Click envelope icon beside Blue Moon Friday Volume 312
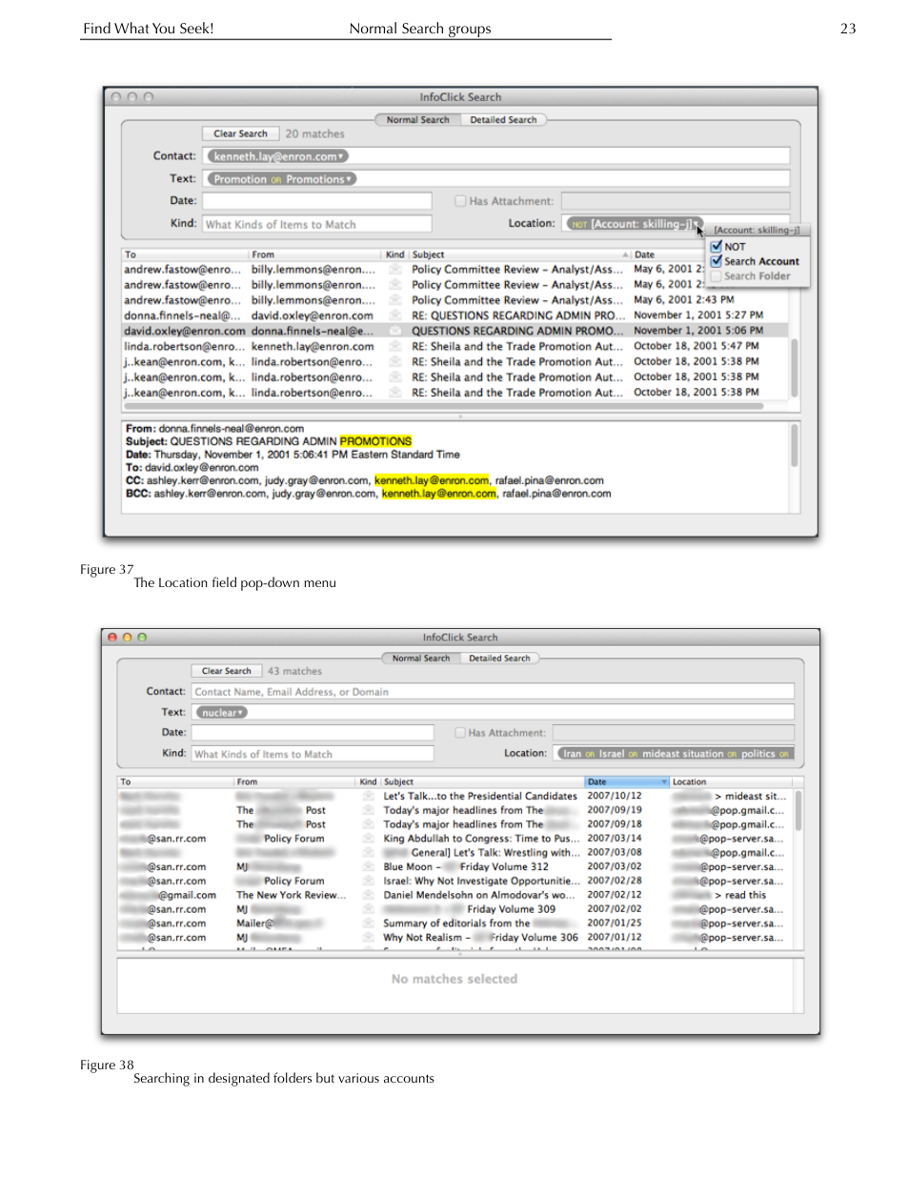Viewport: 909px width, 1177px height. tap(368, 867)
